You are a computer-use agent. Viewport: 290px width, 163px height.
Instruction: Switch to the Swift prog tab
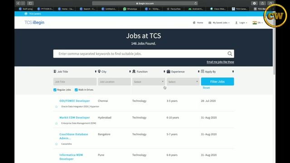pos(26,9)
